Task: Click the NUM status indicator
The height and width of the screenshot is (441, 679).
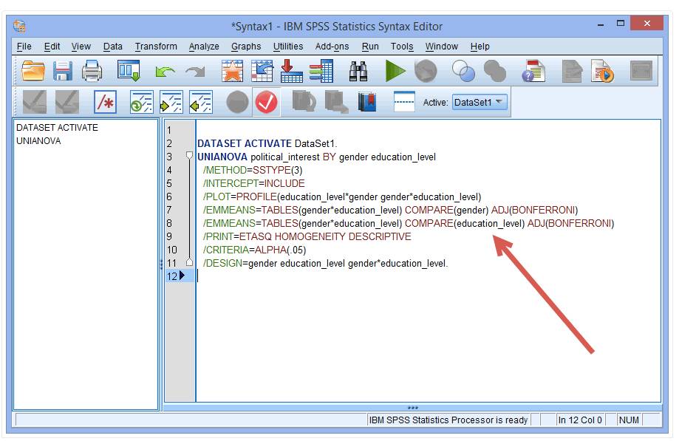Action: tap(629, 420)
